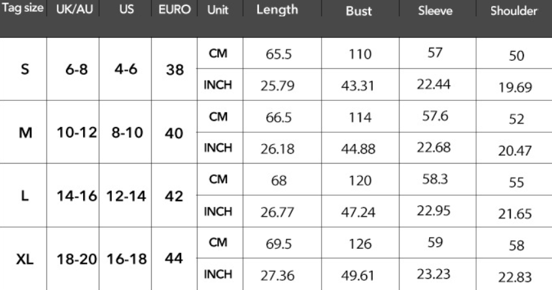
Task: Select the Shoulder column header
Action: [517, 12]
